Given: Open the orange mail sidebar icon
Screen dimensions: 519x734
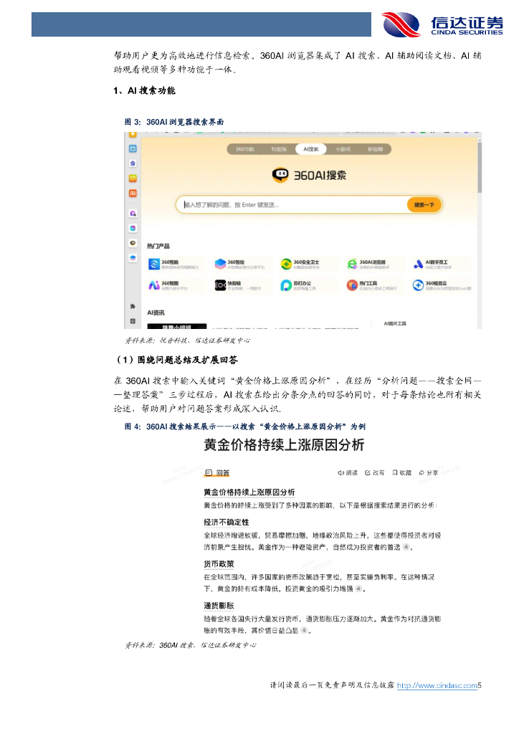Looking at the screenshot, I should click(x=133, y=178).
